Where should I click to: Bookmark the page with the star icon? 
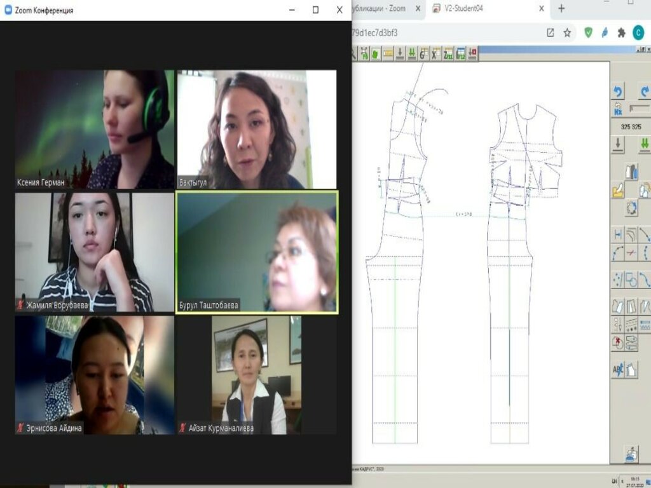click(x=567, y=33)
